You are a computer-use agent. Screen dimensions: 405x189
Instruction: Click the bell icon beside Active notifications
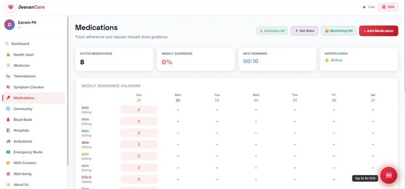327,60
